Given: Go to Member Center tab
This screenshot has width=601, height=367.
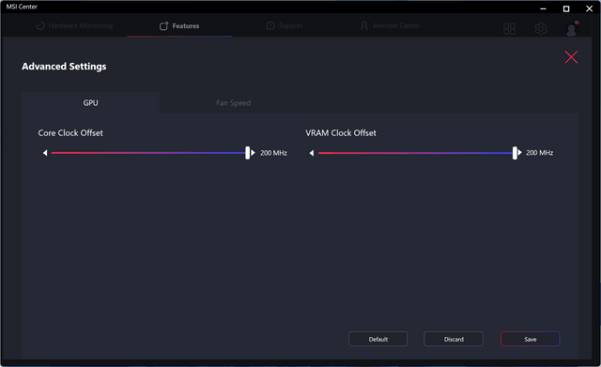Looking at the screenshot, I should tap(390, 25).
